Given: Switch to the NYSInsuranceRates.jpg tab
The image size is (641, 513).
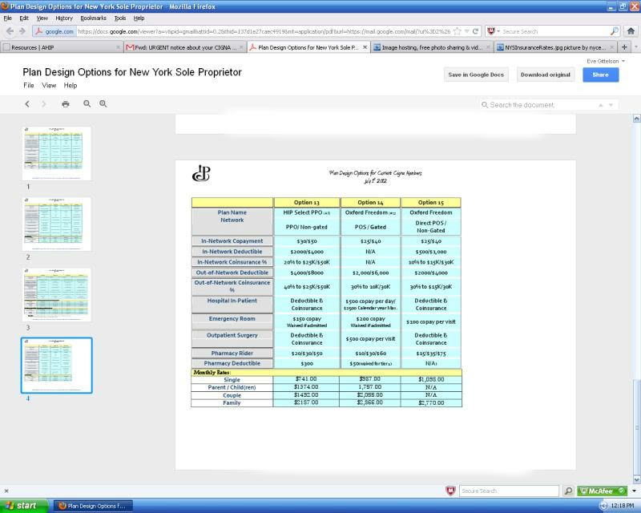Looking at the screenshot, I should click(555, 47).
